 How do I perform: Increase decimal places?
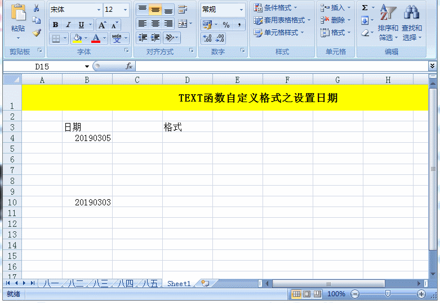[207, 38]
